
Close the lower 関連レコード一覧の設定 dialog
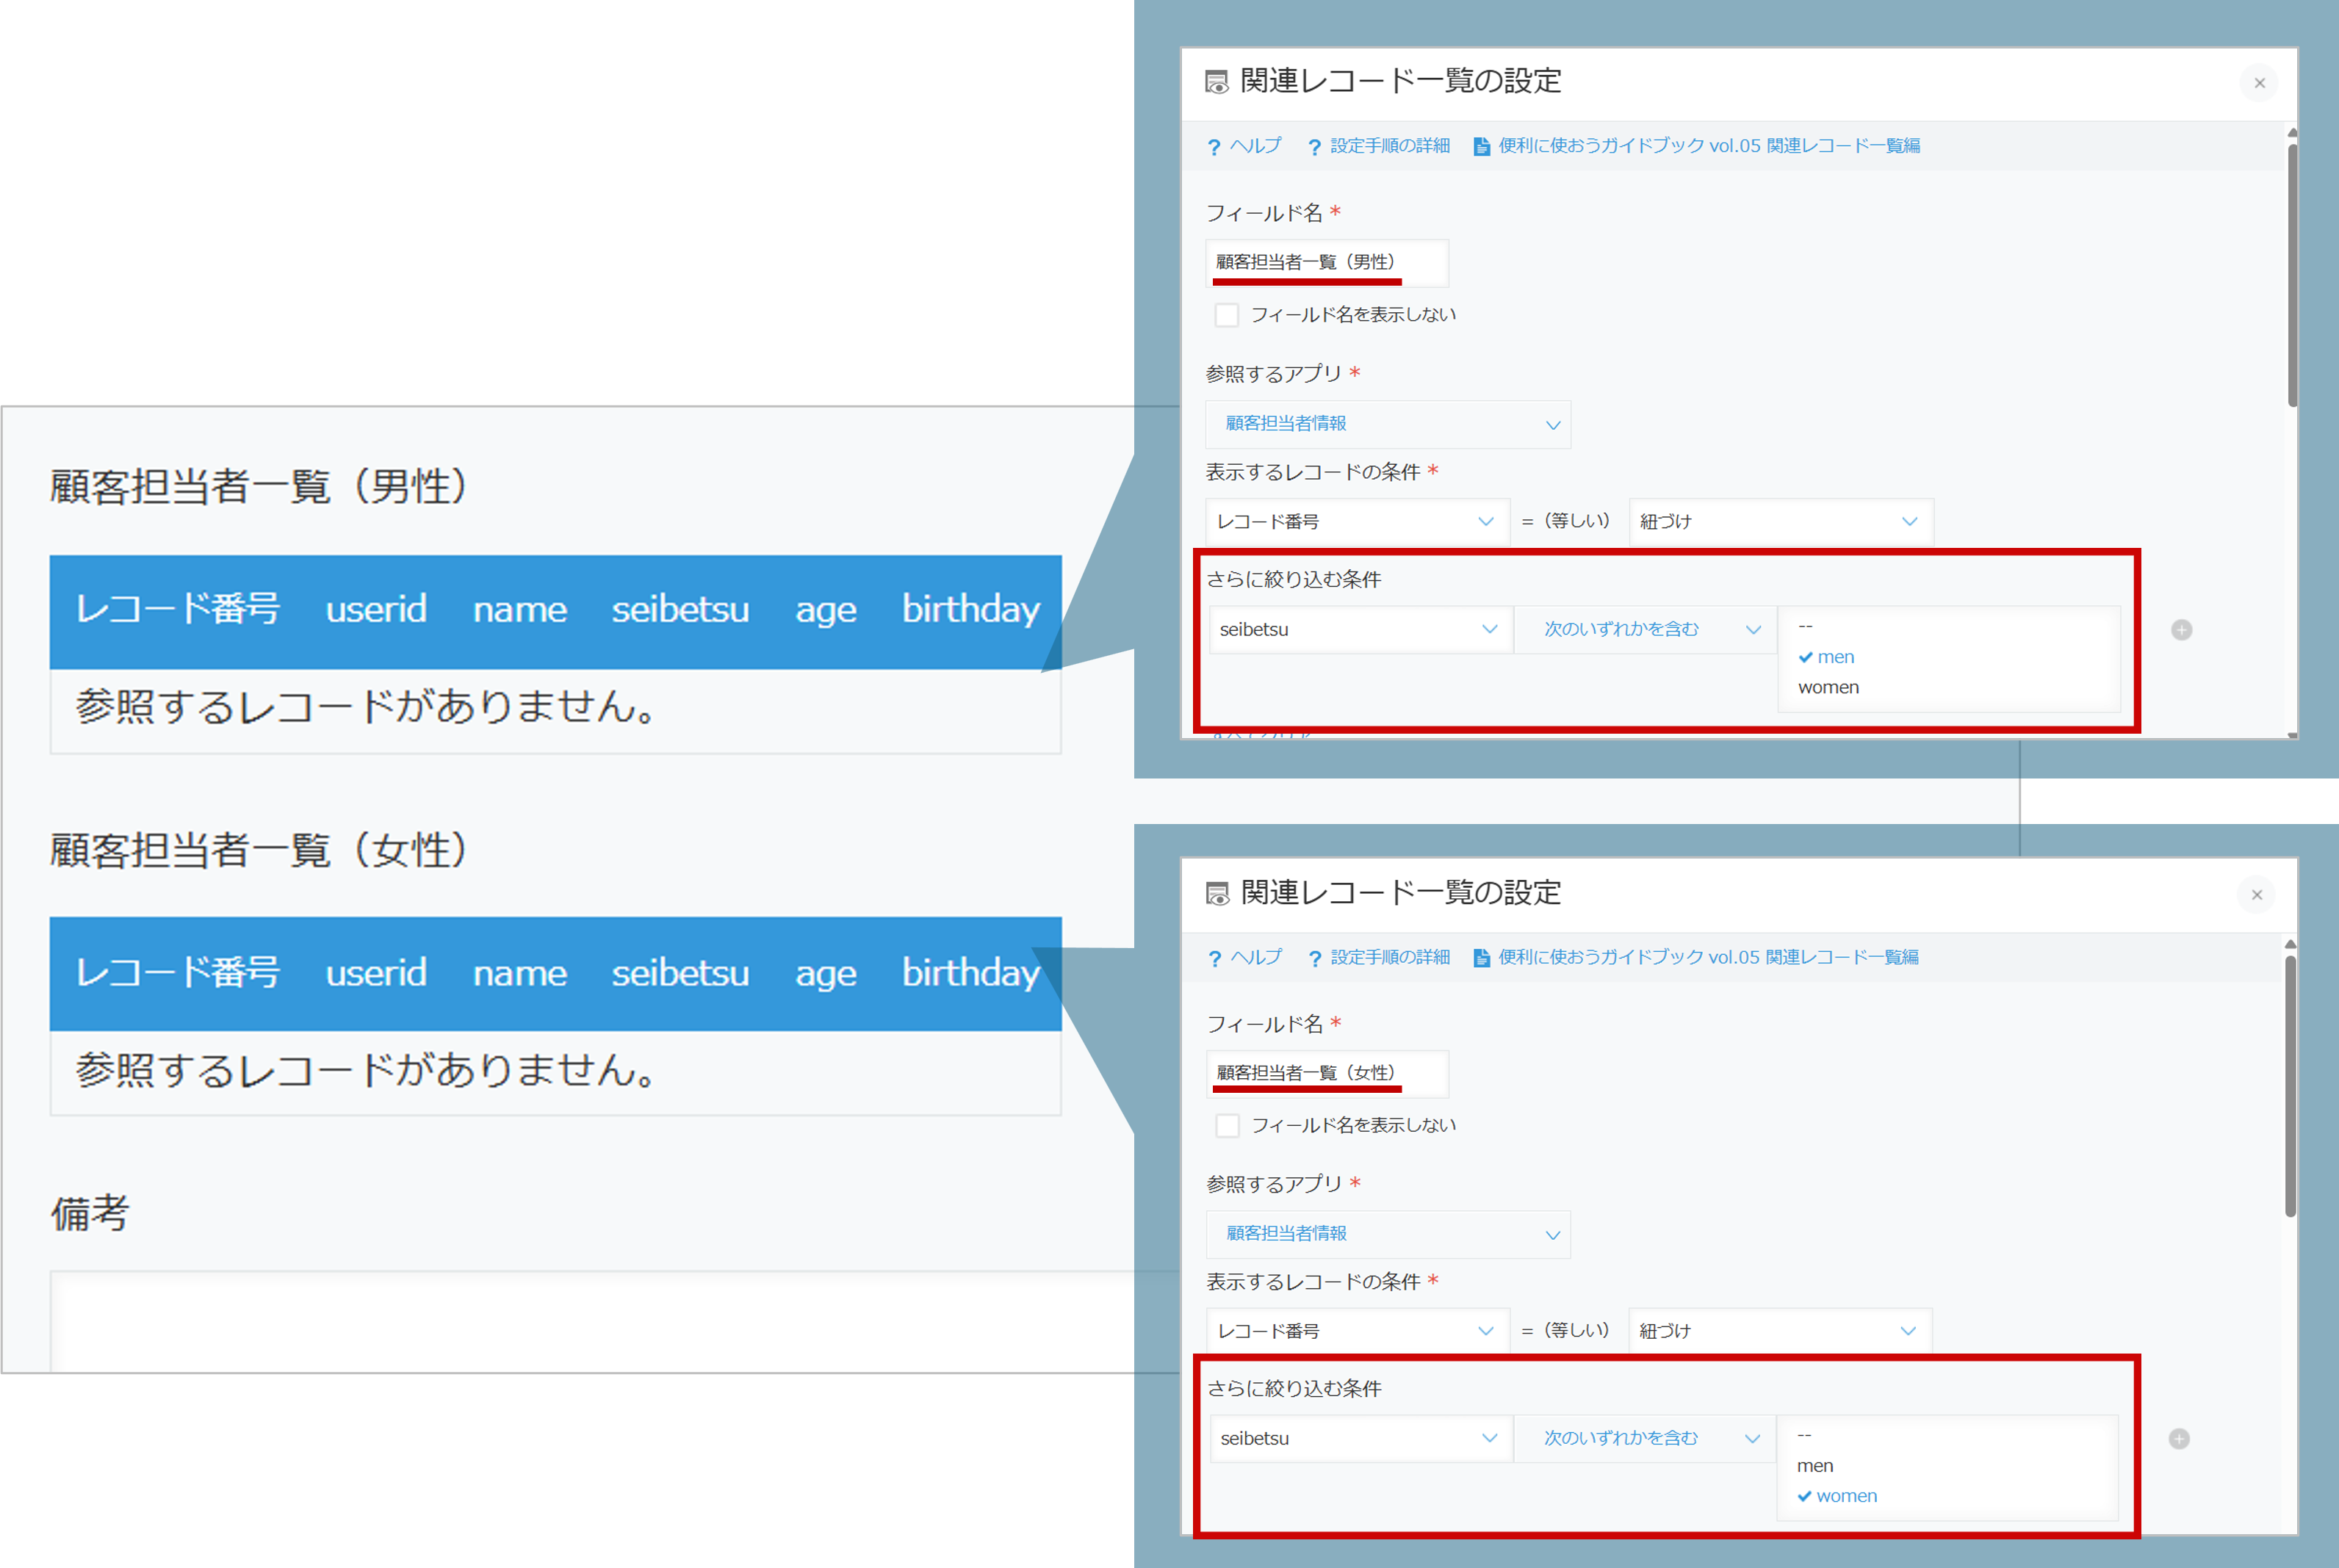click(x=2257, y=895)
